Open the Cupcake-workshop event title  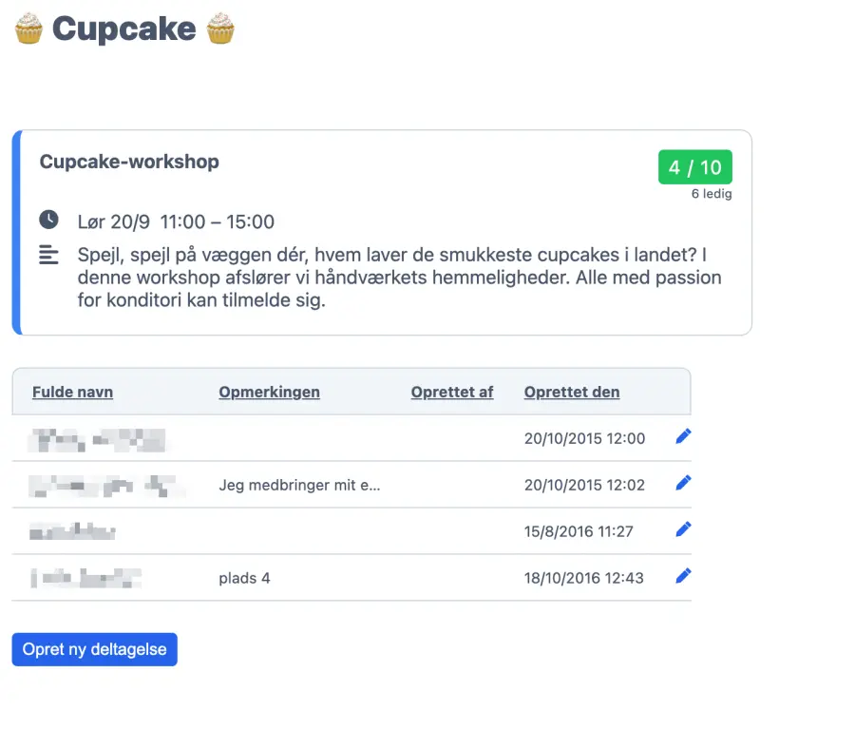[129, 162]
